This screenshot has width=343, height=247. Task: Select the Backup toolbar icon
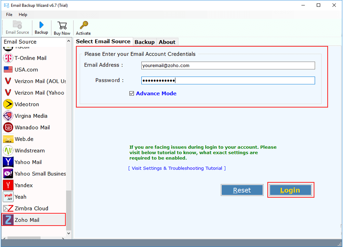coord(41,27)
